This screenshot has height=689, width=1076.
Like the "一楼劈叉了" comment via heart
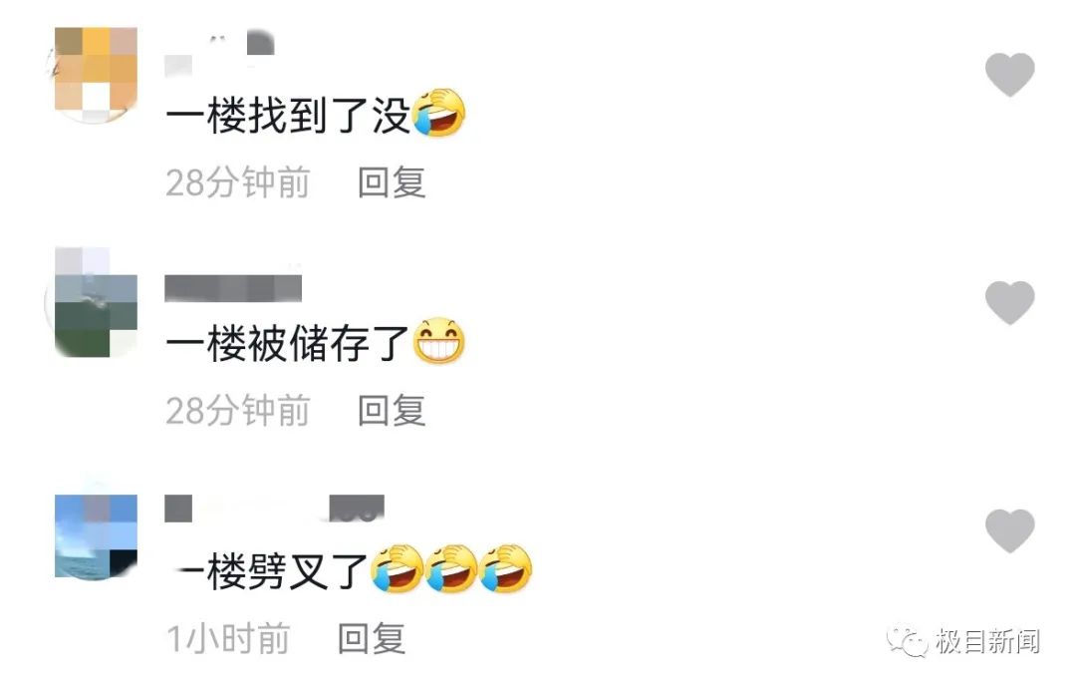(1009, 530)
